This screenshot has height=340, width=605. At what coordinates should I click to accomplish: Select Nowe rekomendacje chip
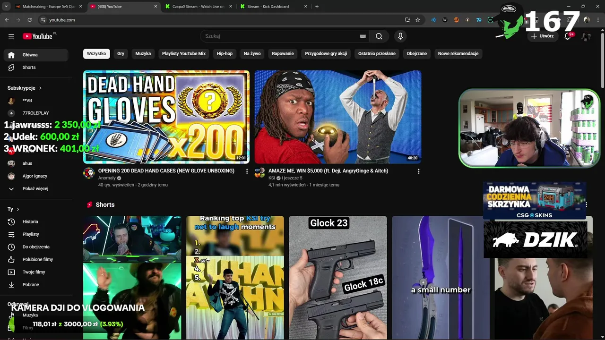458,54
